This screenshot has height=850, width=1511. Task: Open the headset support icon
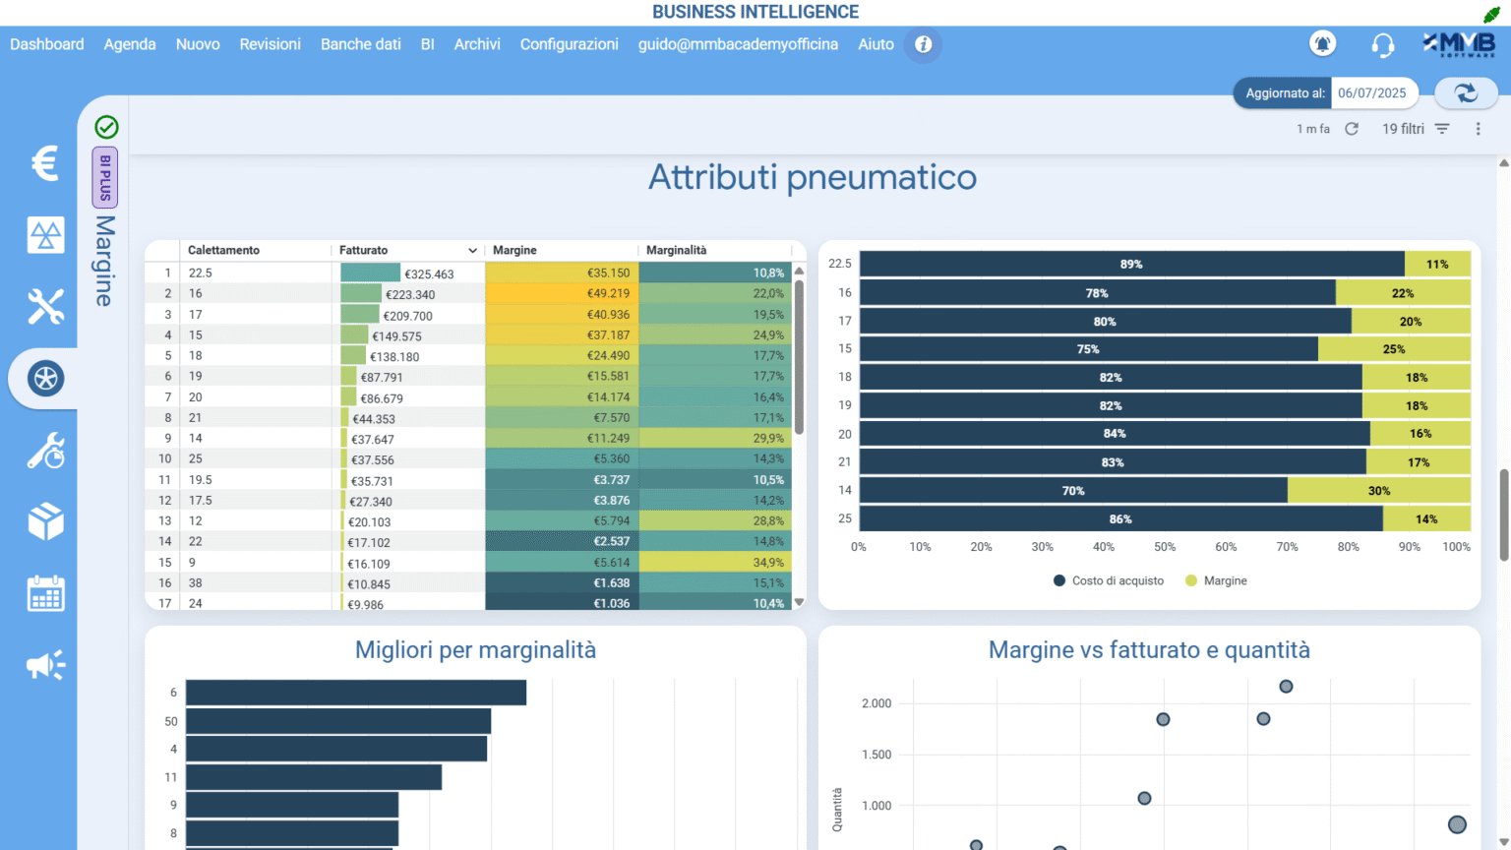(x=1382, y=45)
